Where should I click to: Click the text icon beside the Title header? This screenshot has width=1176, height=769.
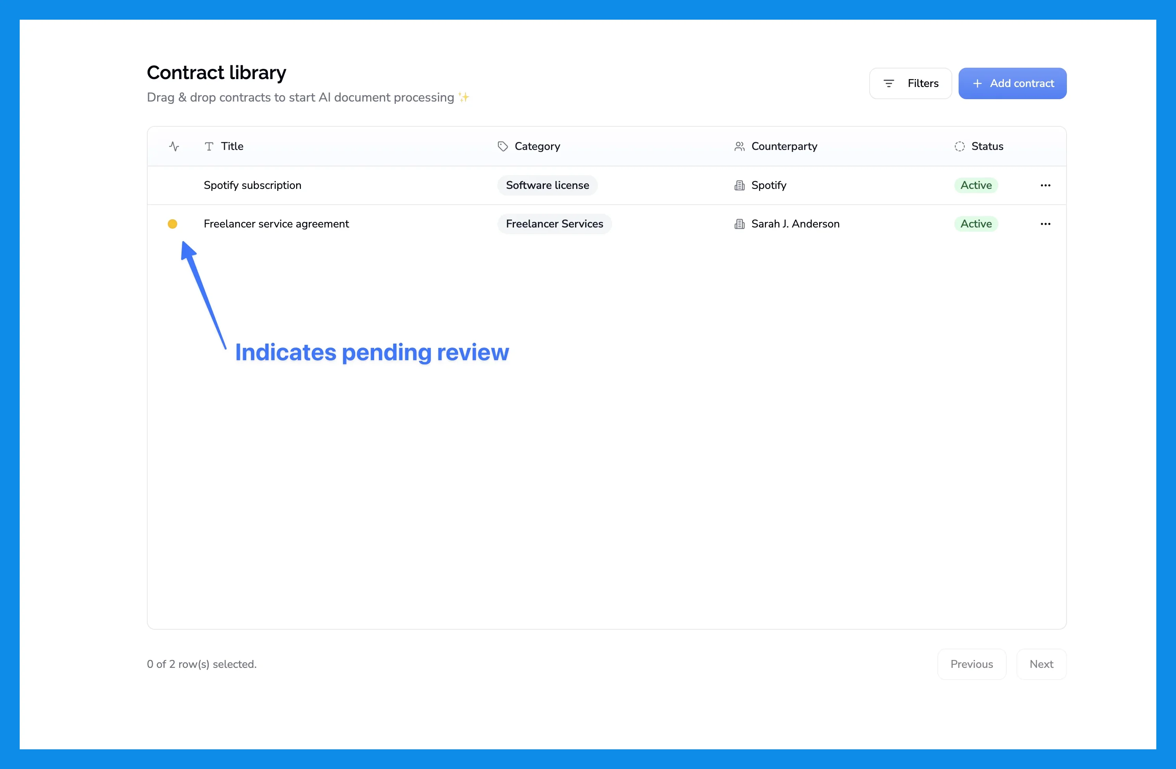tap(209, 146)
